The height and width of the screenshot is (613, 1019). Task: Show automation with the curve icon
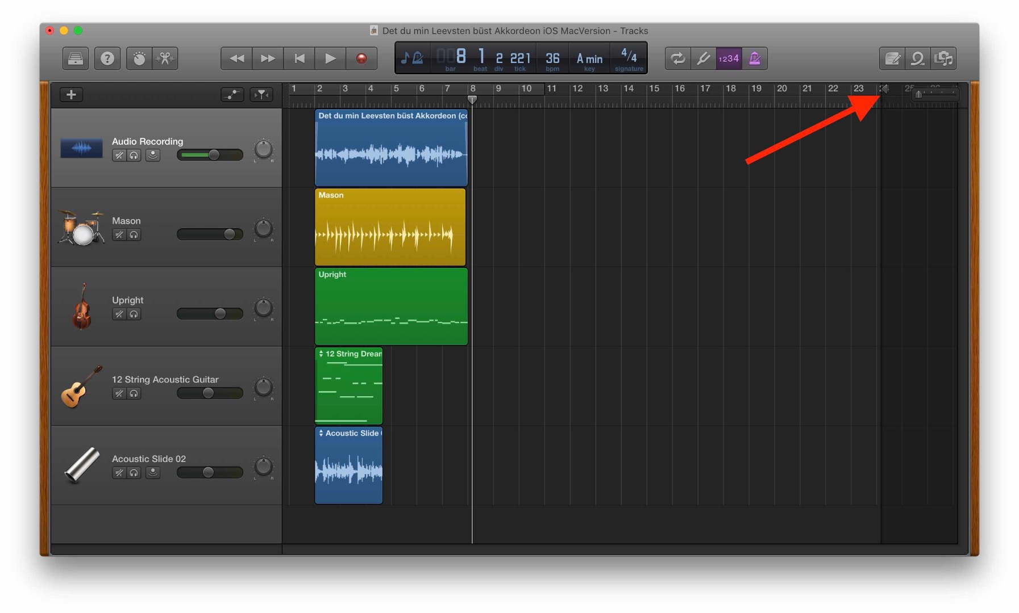(x=232, y=95)
